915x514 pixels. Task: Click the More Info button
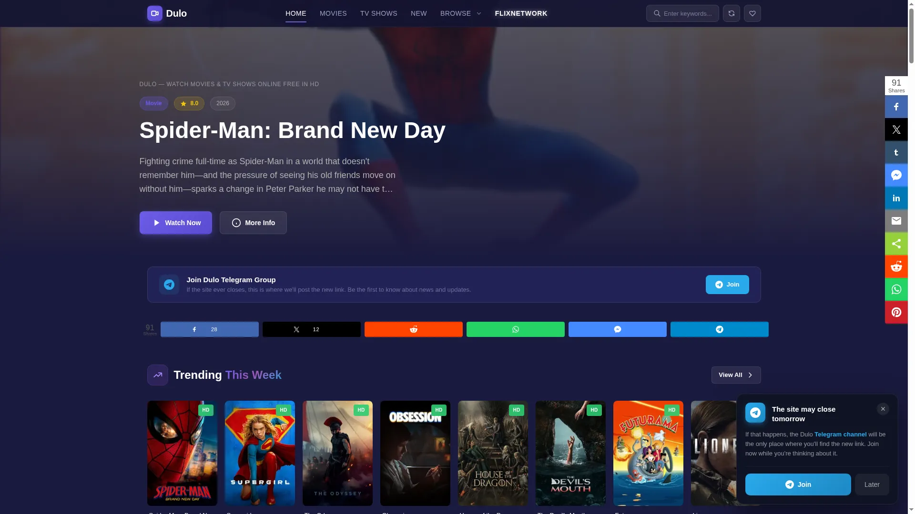point(253,223)
